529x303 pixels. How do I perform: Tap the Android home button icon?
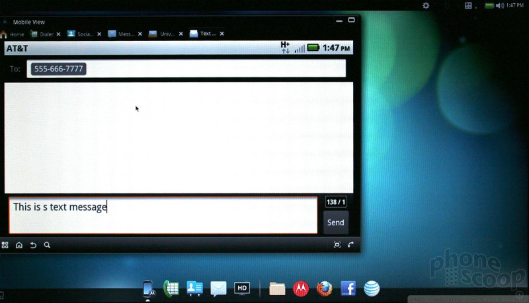(19, 245)
